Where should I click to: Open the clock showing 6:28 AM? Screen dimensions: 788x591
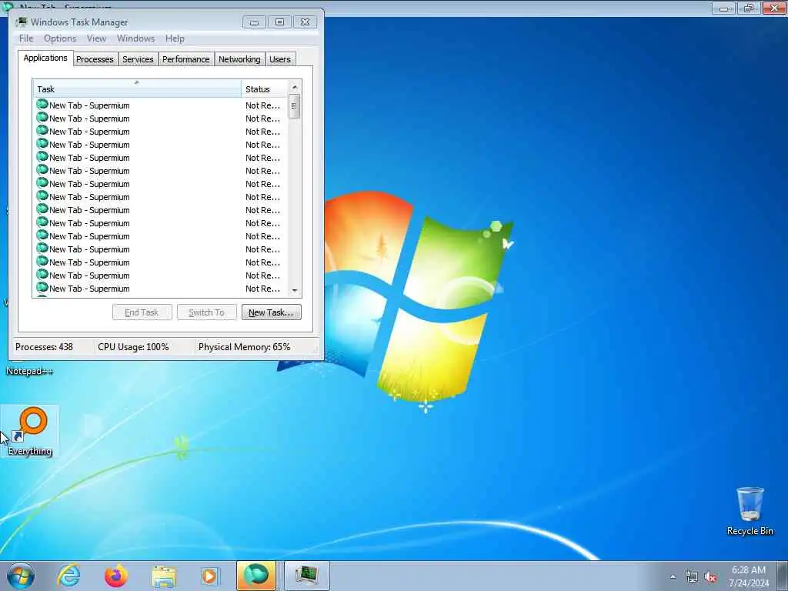[749, 576]
